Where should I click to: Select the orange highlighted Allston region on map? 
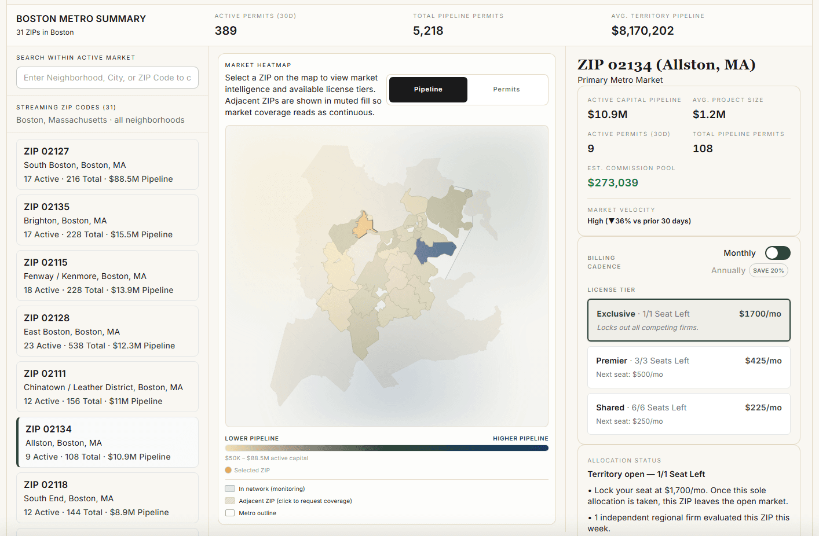tap(364, 226)
